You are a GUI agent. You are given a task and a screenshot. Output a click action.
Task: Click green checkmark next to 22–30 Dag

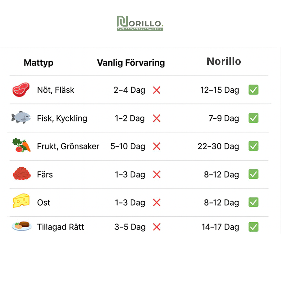click(253, 146)
